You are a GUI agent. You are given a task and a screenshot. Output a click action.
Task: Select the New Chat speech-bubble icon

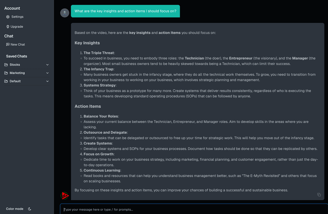point(7,44)
